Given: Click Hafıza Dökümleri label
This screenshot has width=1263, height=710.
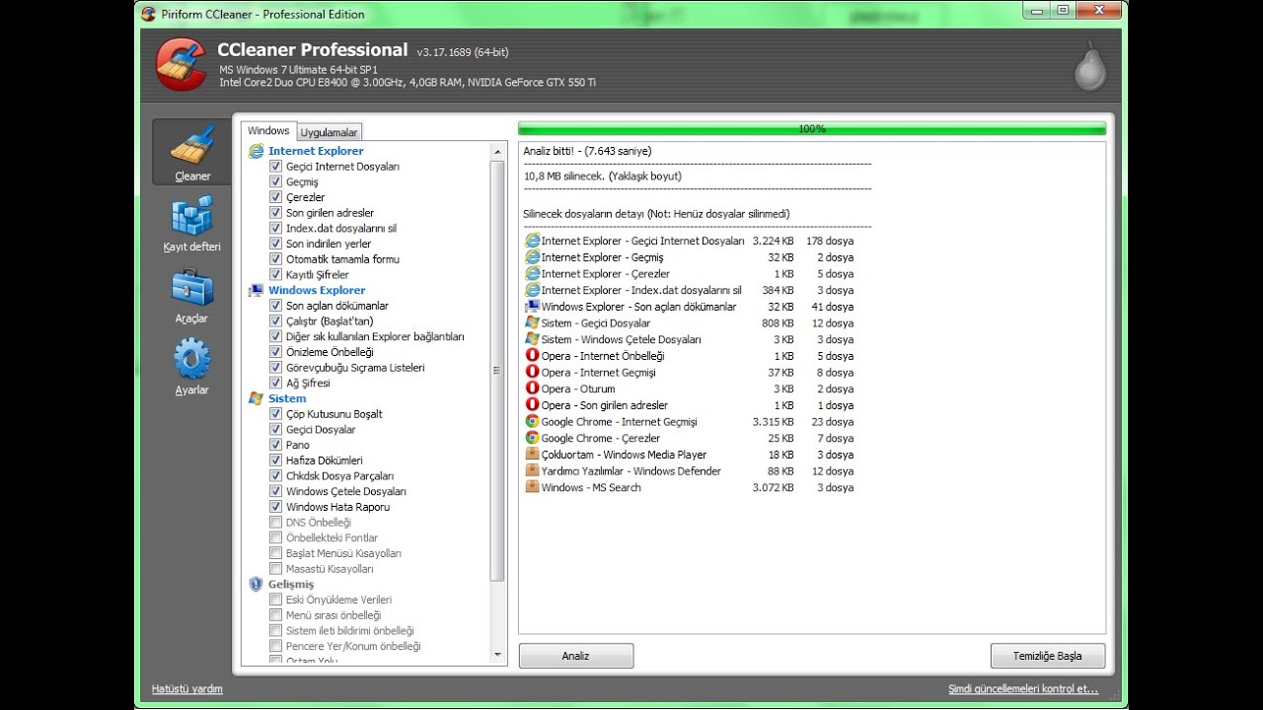Looking at the screenshot, I should (x=325, y=461).
